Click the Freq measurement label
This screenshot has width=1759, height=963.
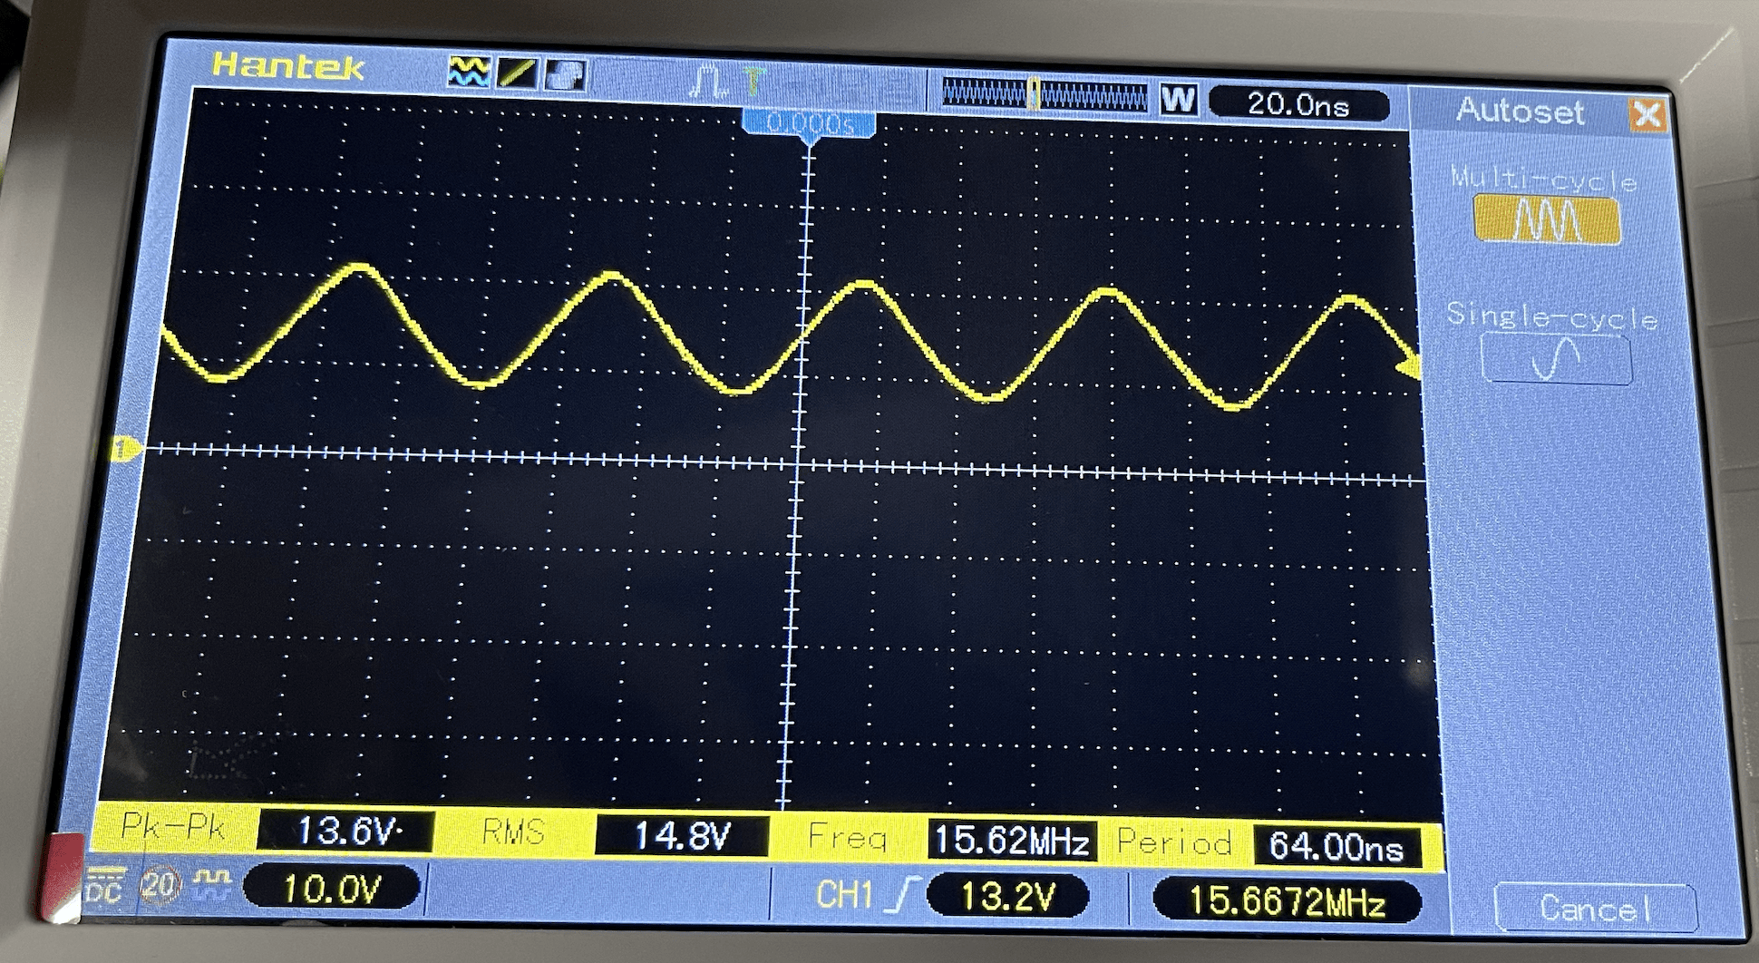pyautogui.click(x=847, y=837)
